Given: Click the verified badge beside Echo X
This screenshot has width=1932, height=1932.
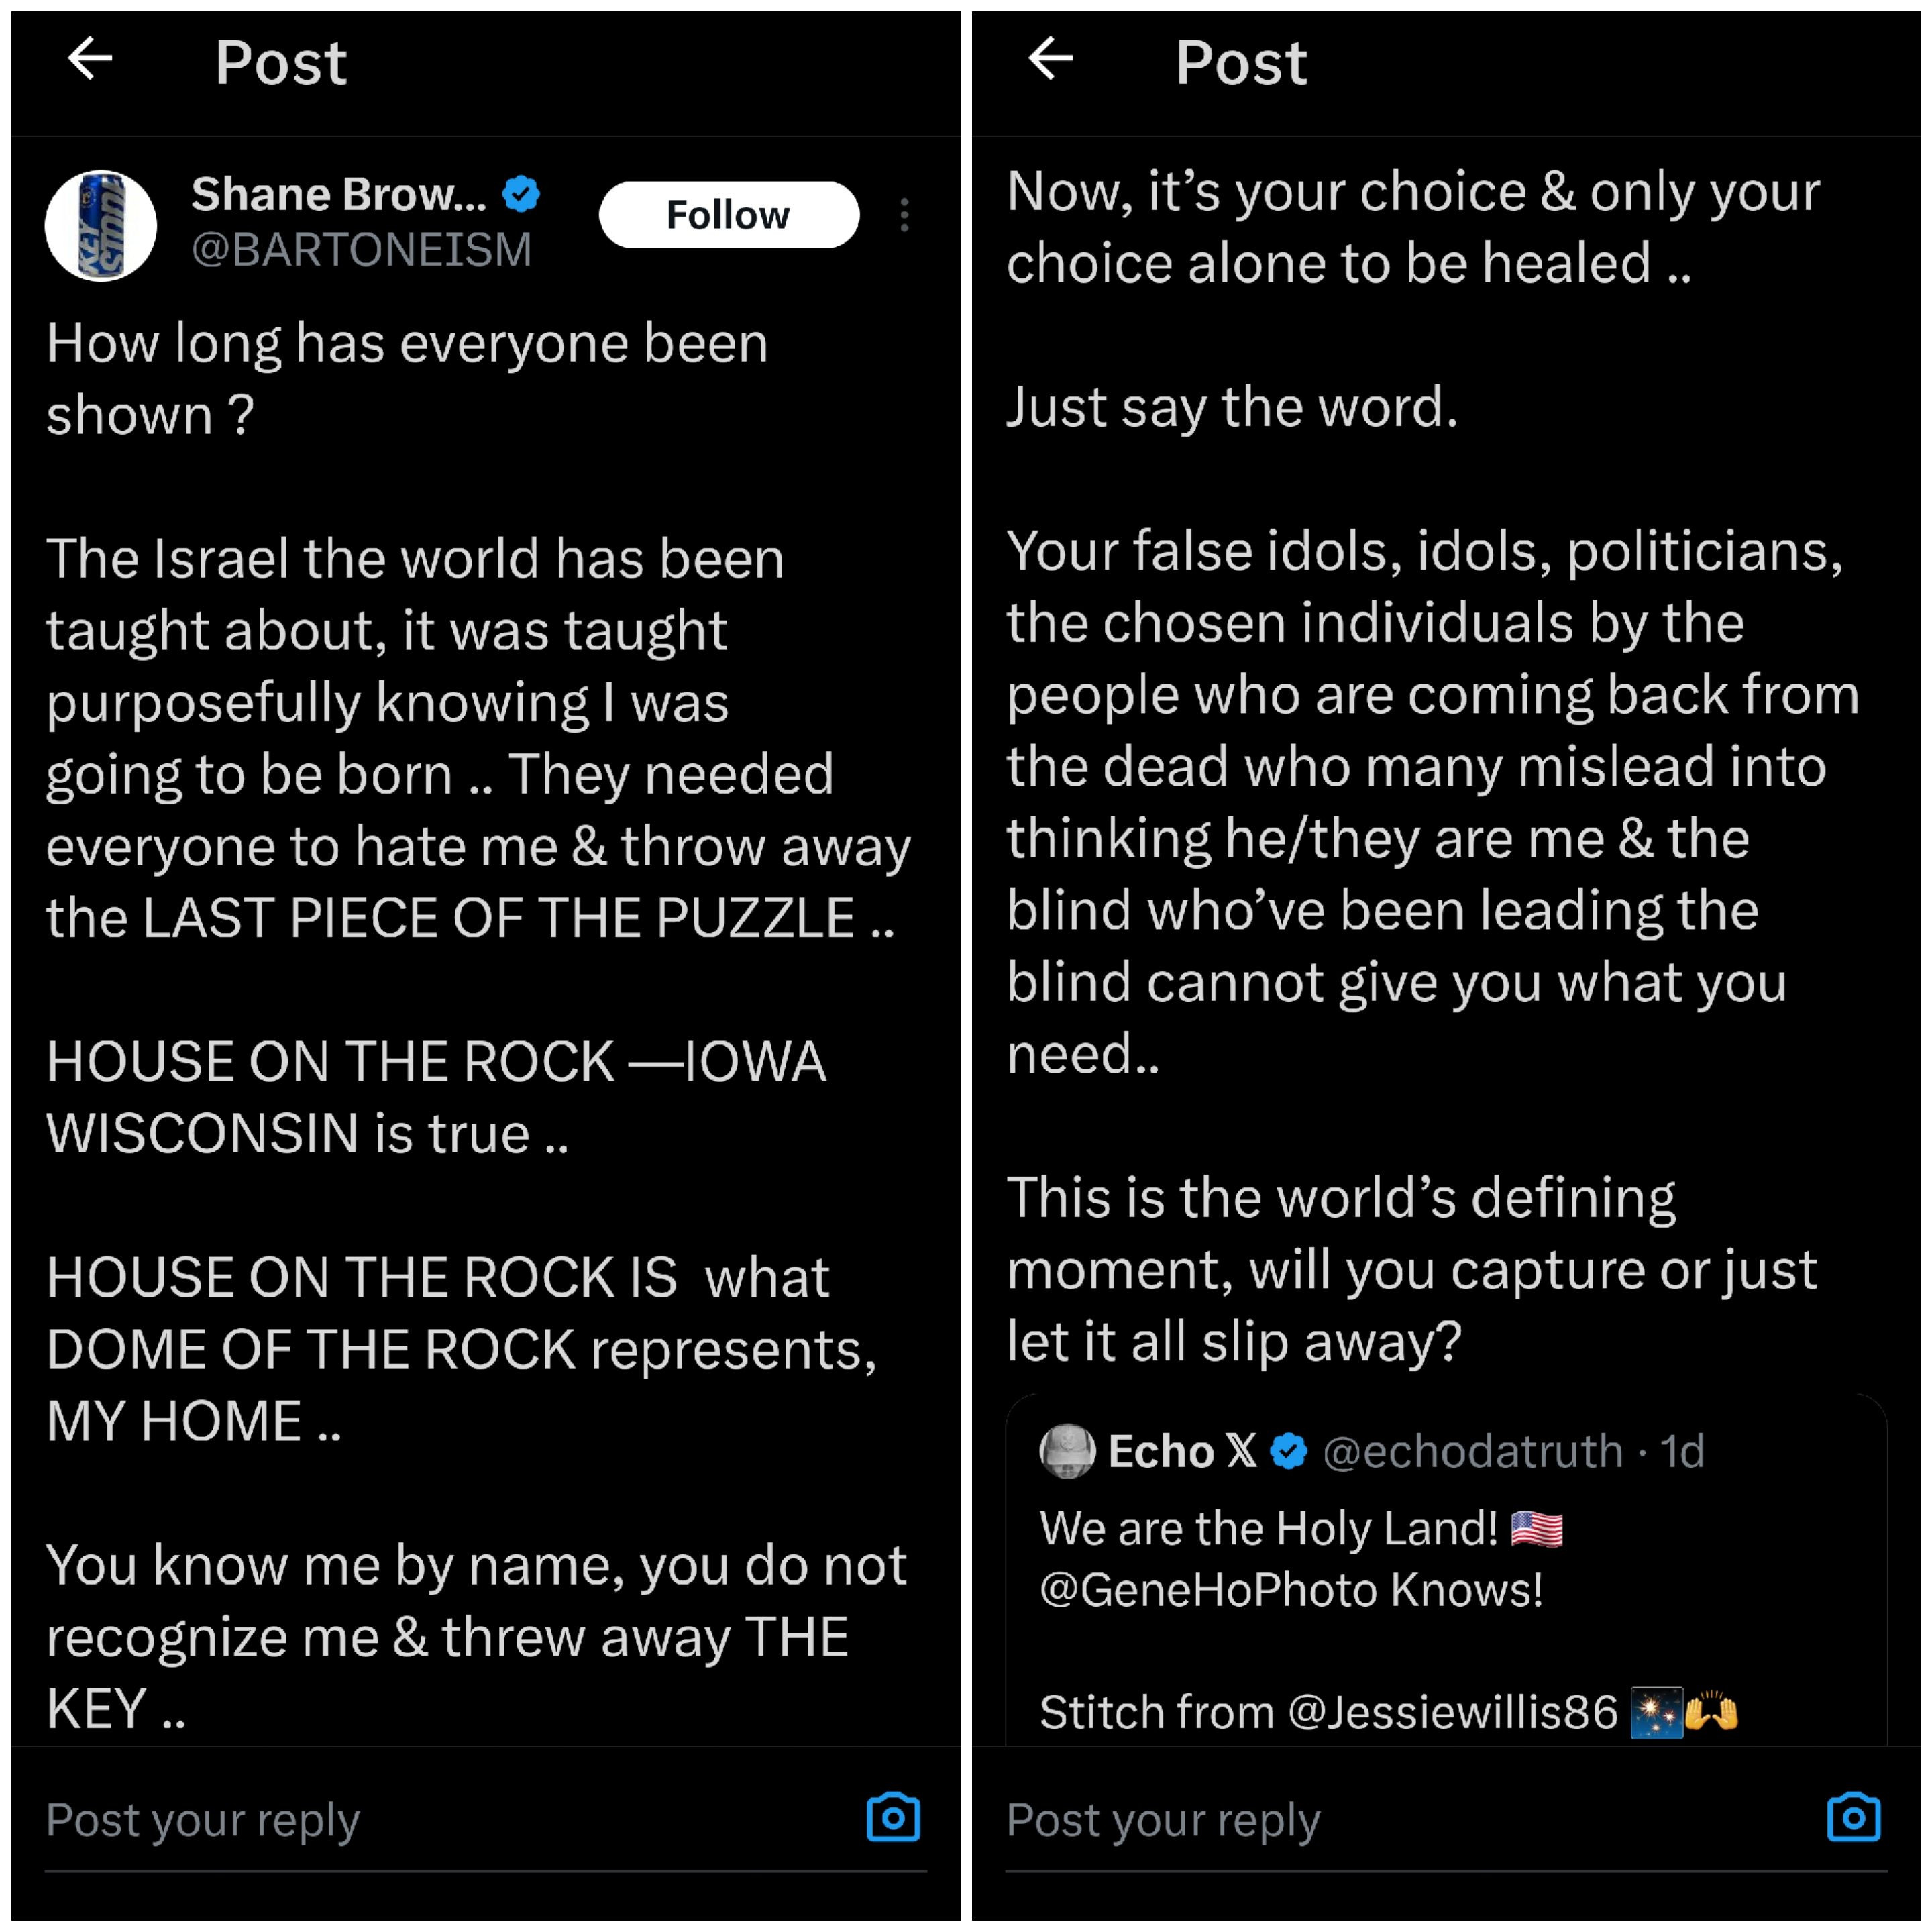Looking at the screenshot, I should click(x=1289, y=1451).
